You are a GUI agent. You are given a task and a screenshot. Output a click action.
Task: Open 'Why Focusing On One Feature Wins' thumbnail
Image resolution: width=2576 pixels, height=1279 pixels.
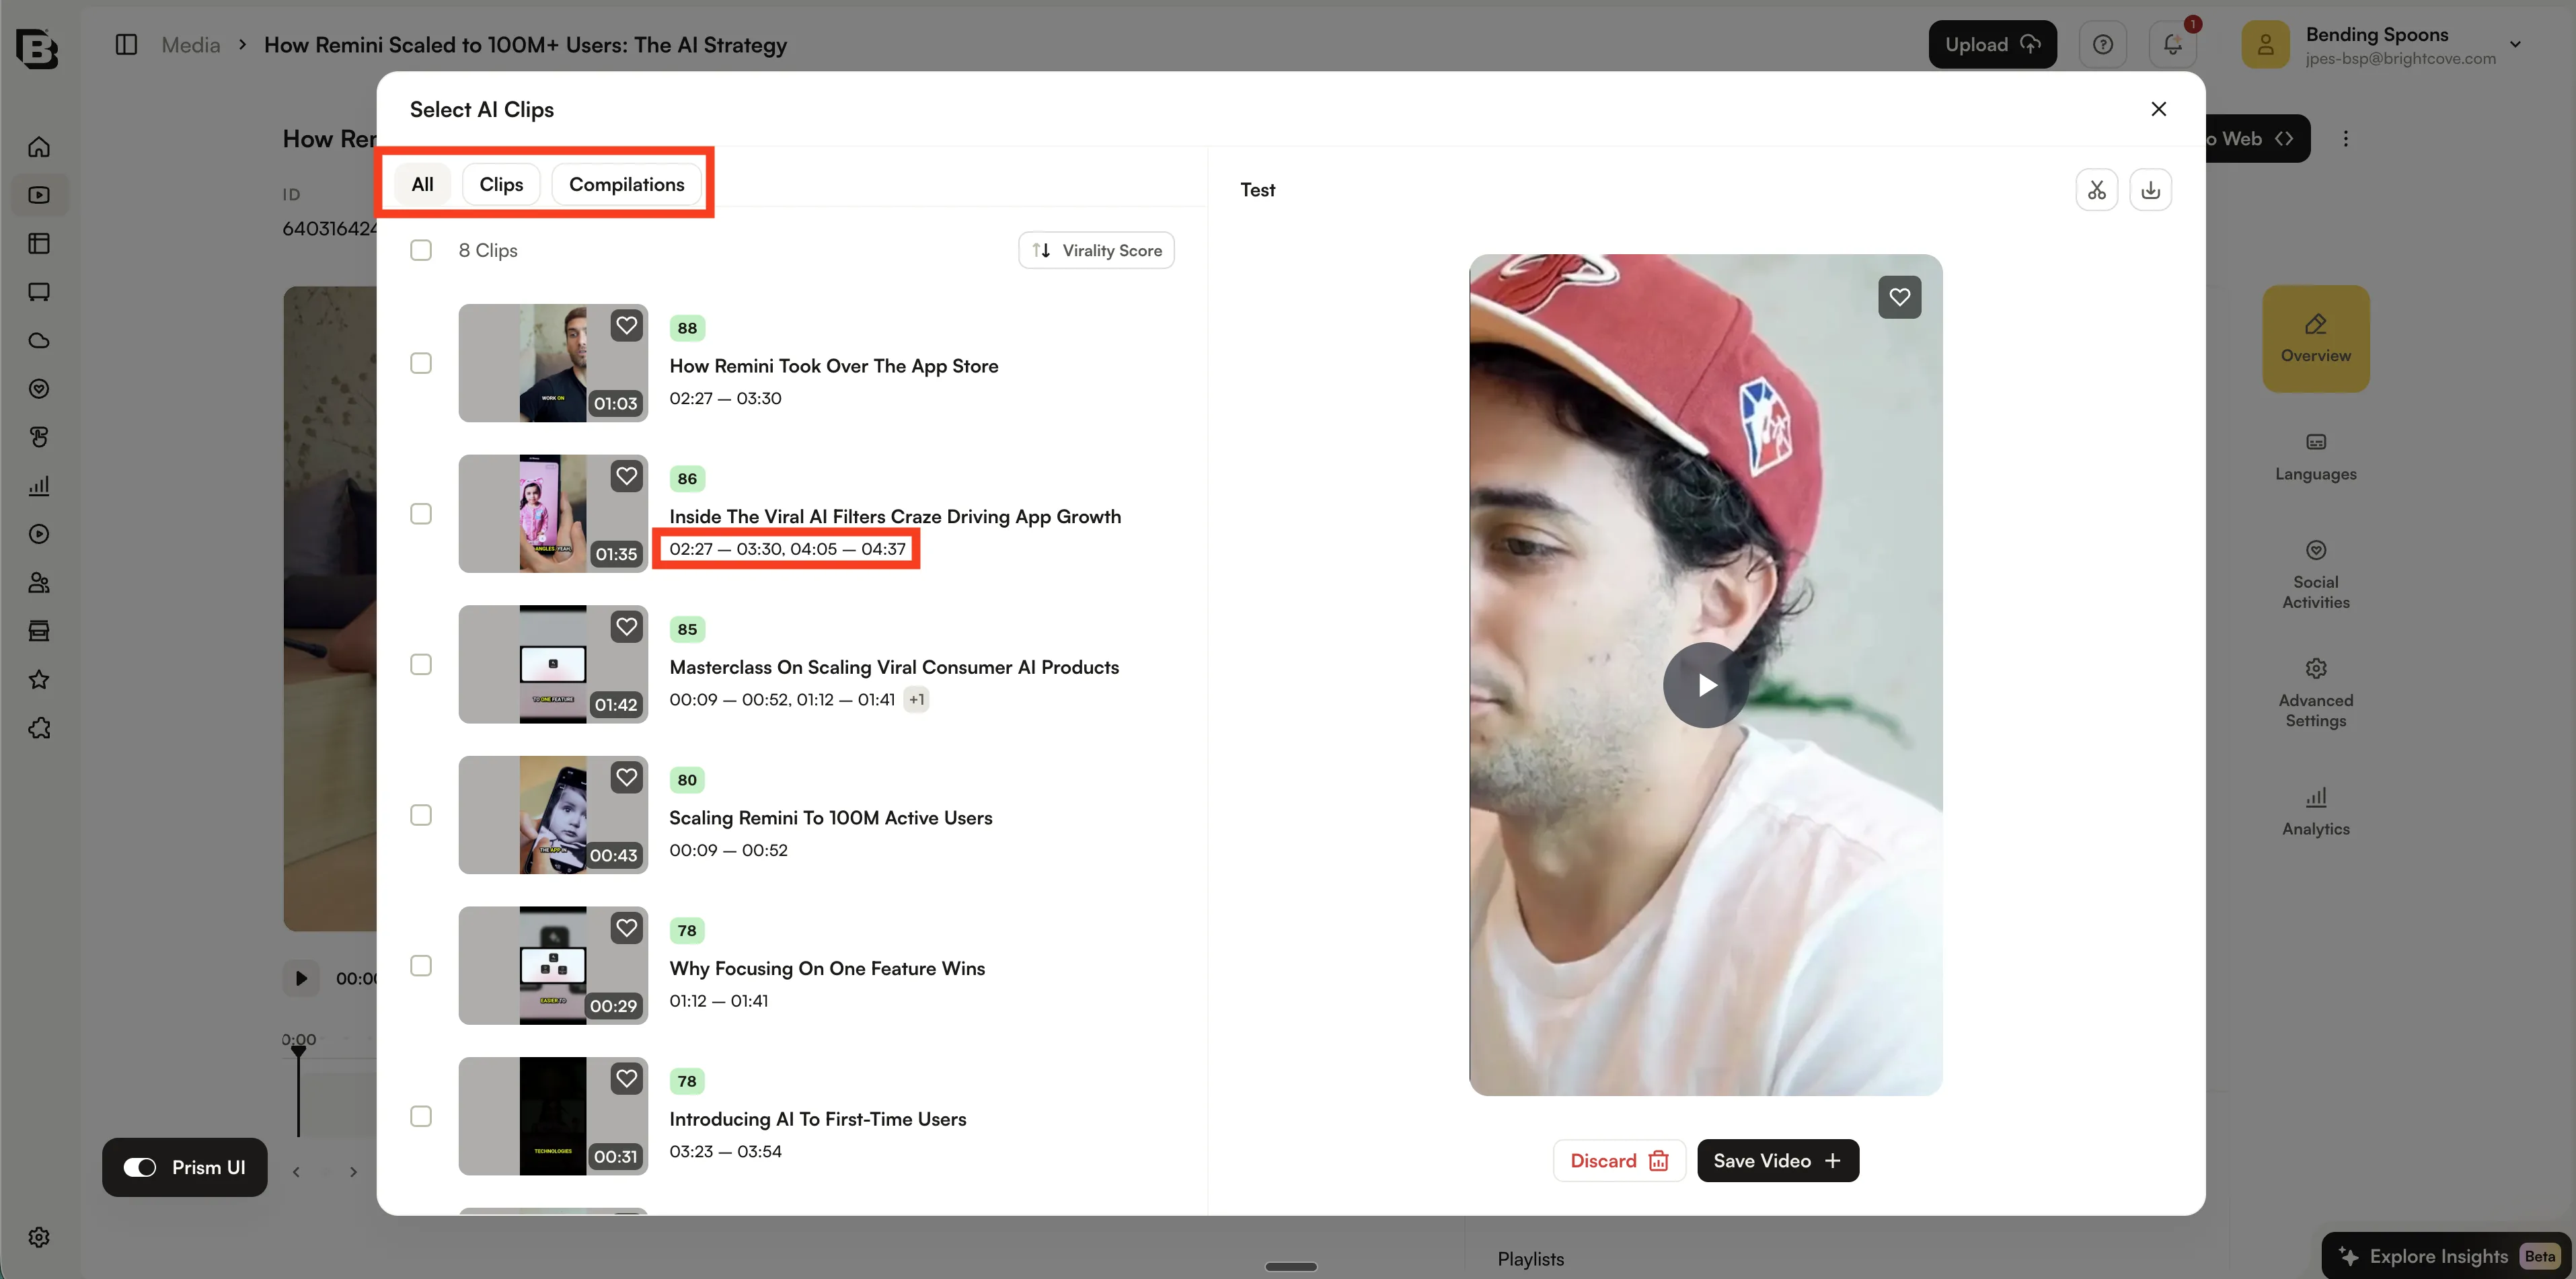point(552,966)
